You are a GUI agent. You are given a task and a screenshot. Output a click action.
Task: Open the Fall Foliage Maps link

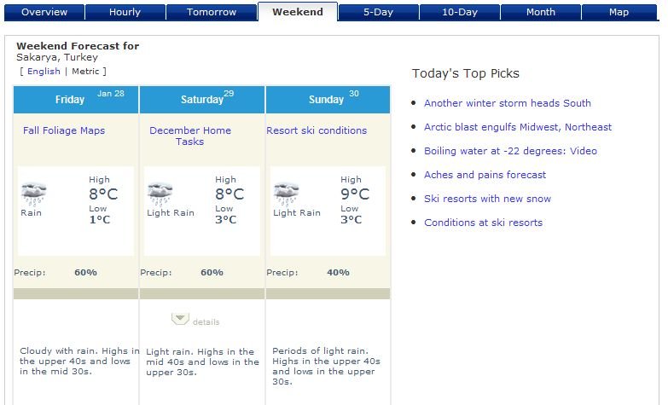coord(64,130)
